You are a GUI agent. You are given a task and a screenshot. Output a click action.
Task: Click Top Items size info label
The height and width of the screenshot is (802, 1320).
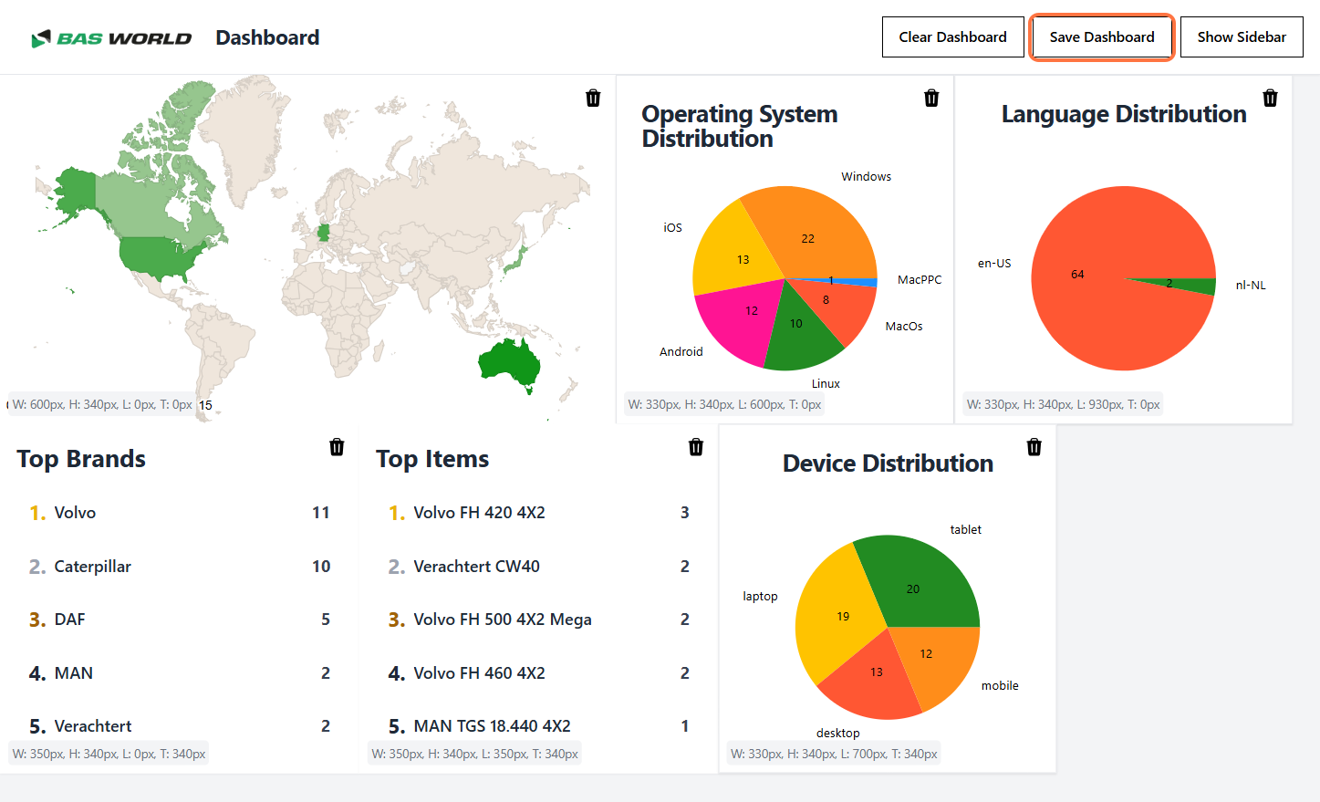(474, 754)
